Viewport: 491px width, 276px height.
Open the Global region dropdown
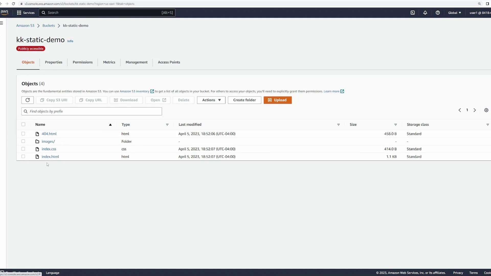(454, 13)
